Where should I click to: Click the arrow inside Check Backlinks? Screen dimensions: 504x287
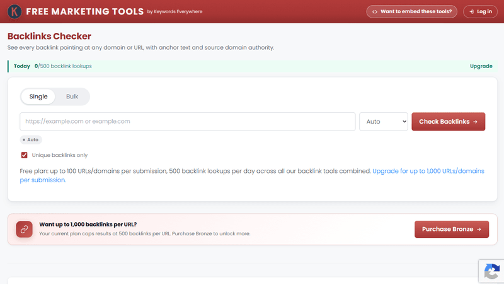[x=476, y=122]
